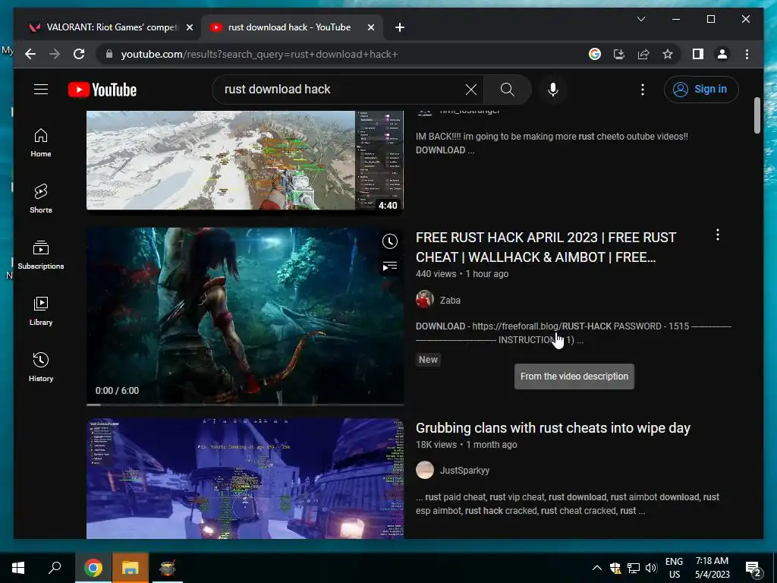The width and height of the screenshot is (777, 583).
Task: Close the VALORANT tab
Action: pyautogui.click(x=189, y=28)
